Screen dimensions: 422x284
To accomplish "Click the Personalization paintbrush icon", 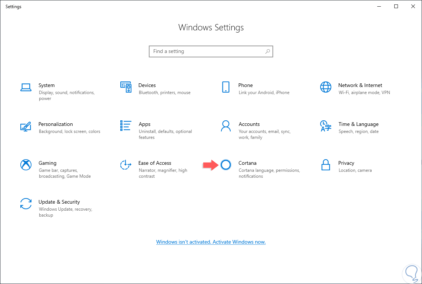I will (26, 126).
